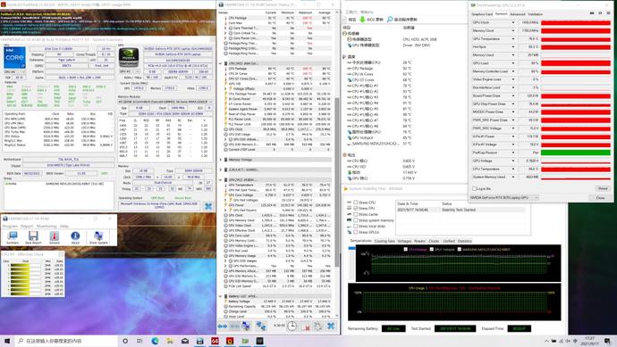Click the CPU temperature graph area
Screen dimensions: 617x347
pyautogui.click(x=459, y=263)
